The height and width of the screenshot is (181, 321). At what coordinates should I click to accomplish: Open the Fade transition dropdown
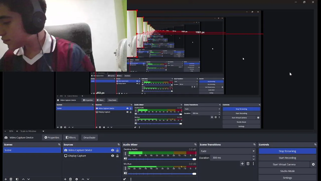point(227,151)
